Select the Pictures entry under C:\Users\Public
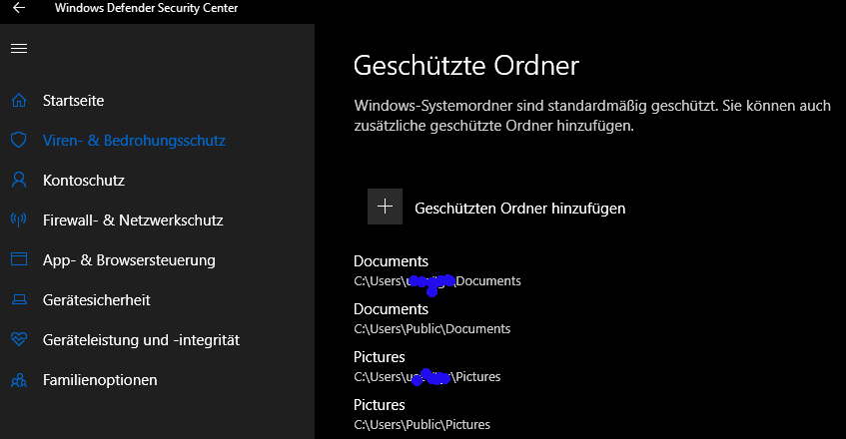The height and width of the screenshot is (439, 846). point(380,406)
